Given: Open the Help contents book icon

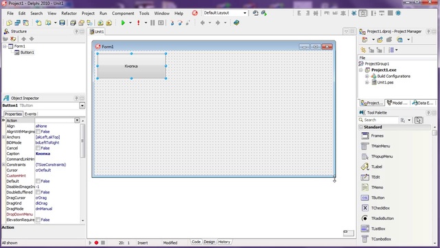Looking at the screenshot, I should click(236, 23).
